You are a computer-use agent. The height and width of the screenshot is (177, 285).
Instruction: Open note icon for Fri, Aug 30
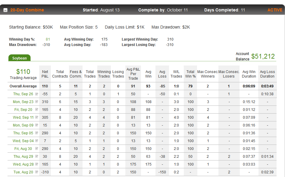[x=37, y=148]
